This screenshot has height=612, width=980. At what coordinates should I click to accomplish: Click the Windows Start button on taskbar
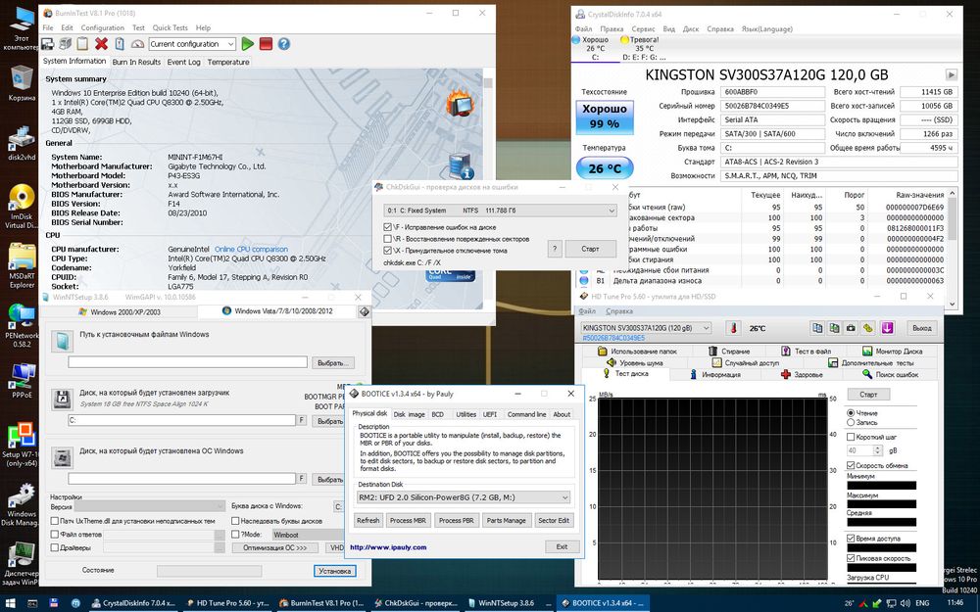coord(11,603)
